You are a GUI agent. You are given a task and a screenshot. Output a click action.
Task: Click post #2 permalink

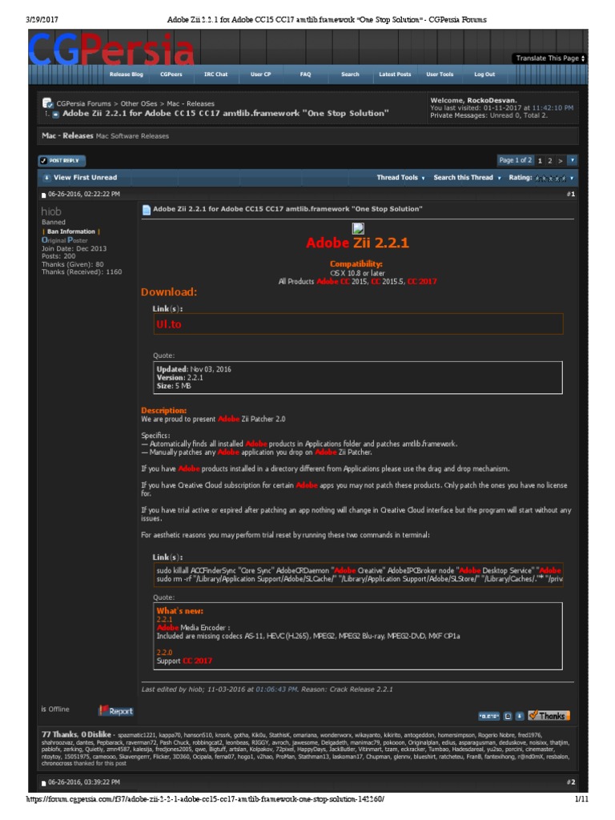[x=570, y=782]
